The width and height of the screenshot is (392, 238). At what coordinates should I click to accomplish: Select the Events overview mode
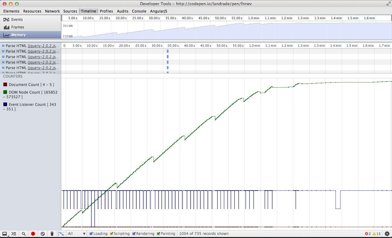click(x=31, y=20)
